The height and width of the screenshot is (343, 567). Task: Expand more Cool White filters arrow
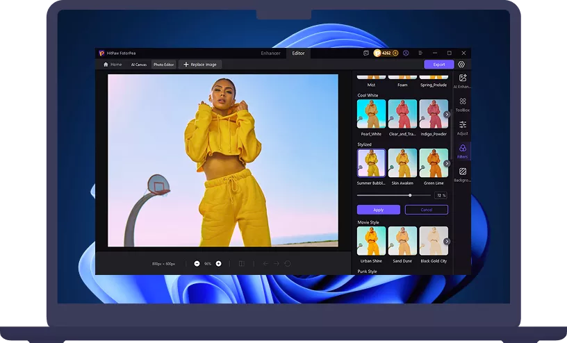447,114
